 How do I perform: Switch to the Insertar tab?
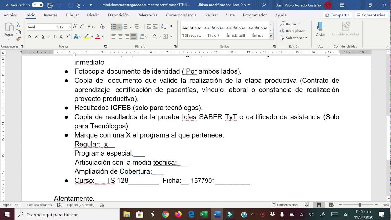(x=50, y=15)
